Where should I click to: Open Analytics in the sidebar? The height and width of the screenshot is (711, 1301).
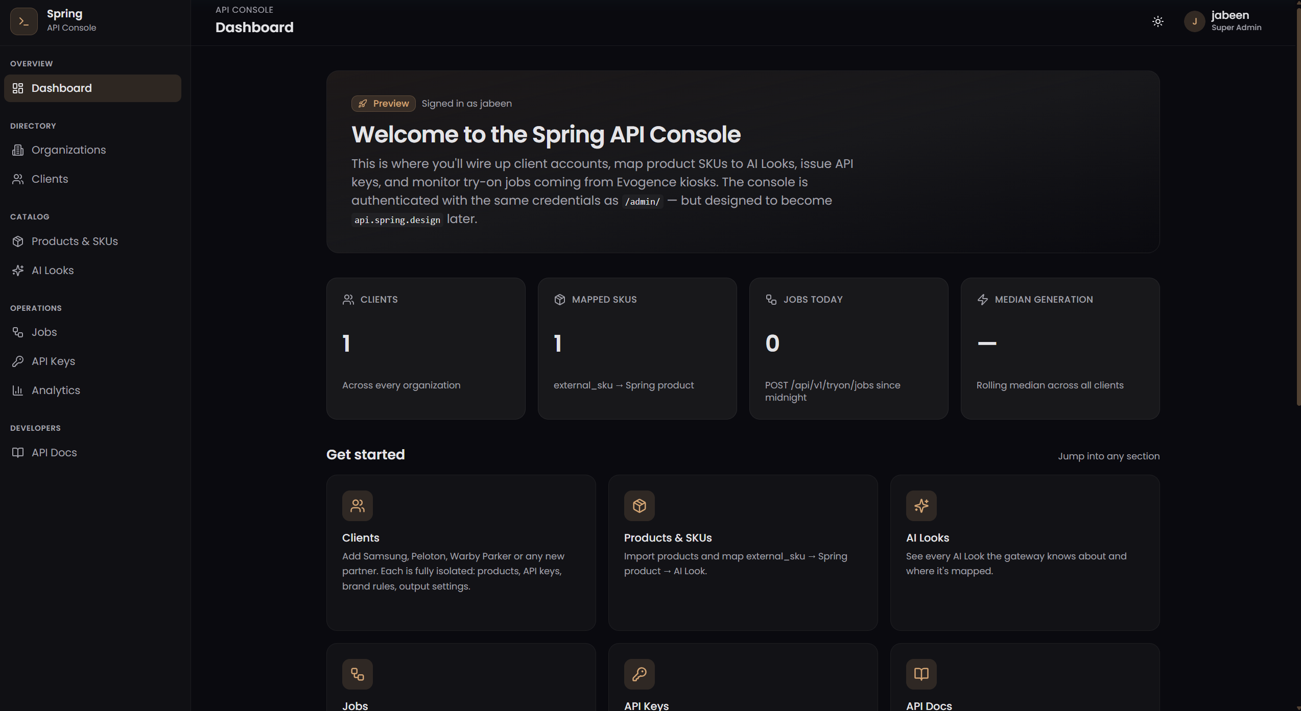click(x=92, y=390)
